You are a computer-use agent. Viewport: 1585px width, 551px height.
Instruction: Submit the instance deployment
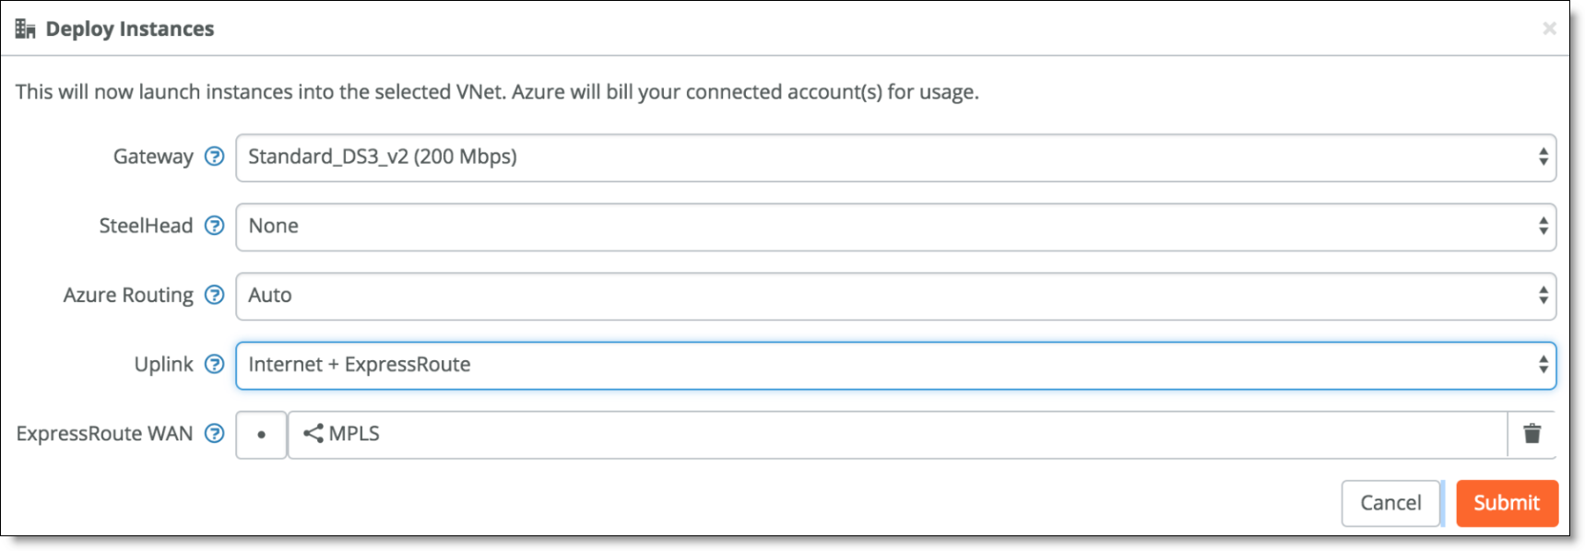[1507, 503]
